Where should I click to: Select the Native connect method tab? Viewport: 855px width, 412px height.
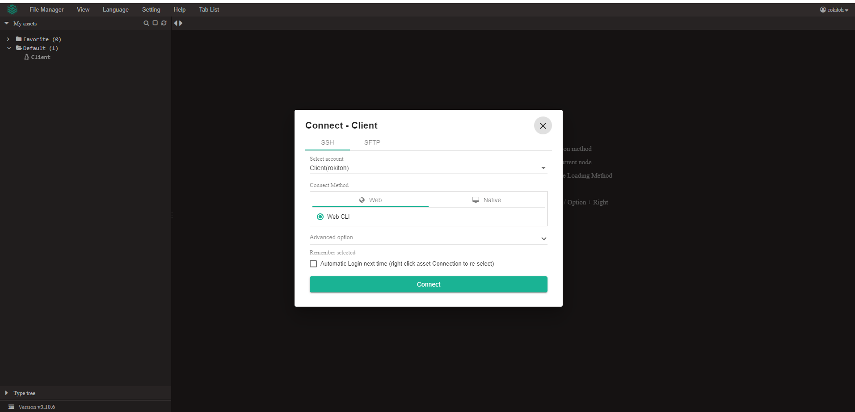(487, 200)
